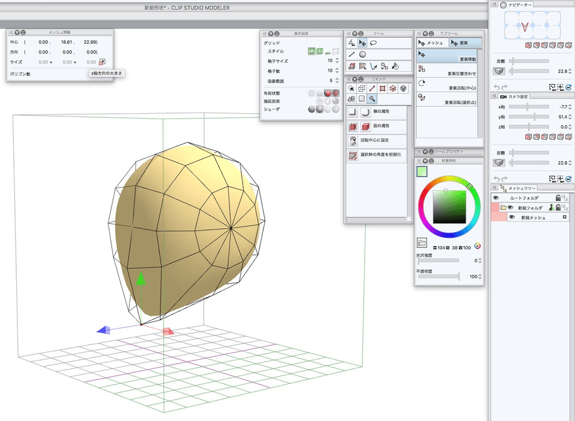Viewport: 575px width, 421px height.
Task: Select the blue curve tool in Tool palette
Action: click(373, 66)
